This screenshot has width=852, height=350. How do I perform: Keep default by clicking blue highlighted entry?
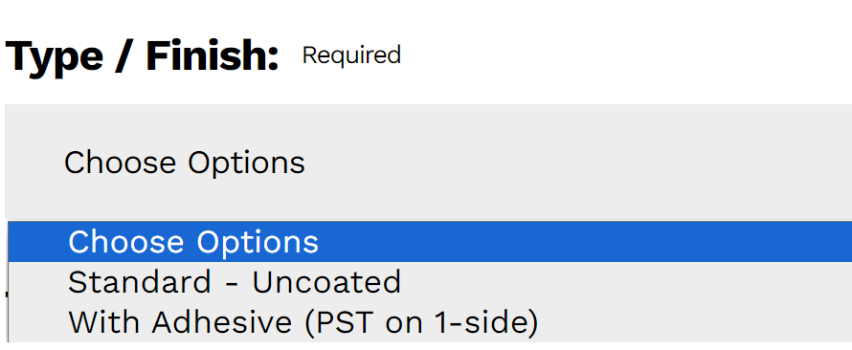point(431,242)
